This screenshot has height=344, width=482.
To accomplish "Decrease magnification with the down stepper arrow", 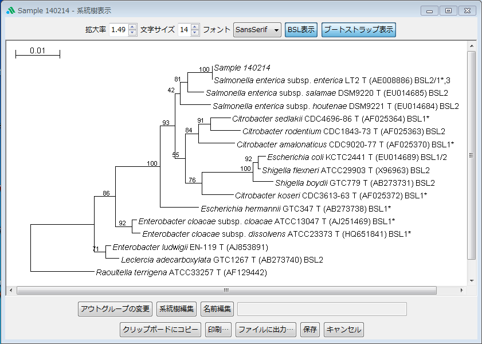I will pyautogui.click(x=132, y=33).
